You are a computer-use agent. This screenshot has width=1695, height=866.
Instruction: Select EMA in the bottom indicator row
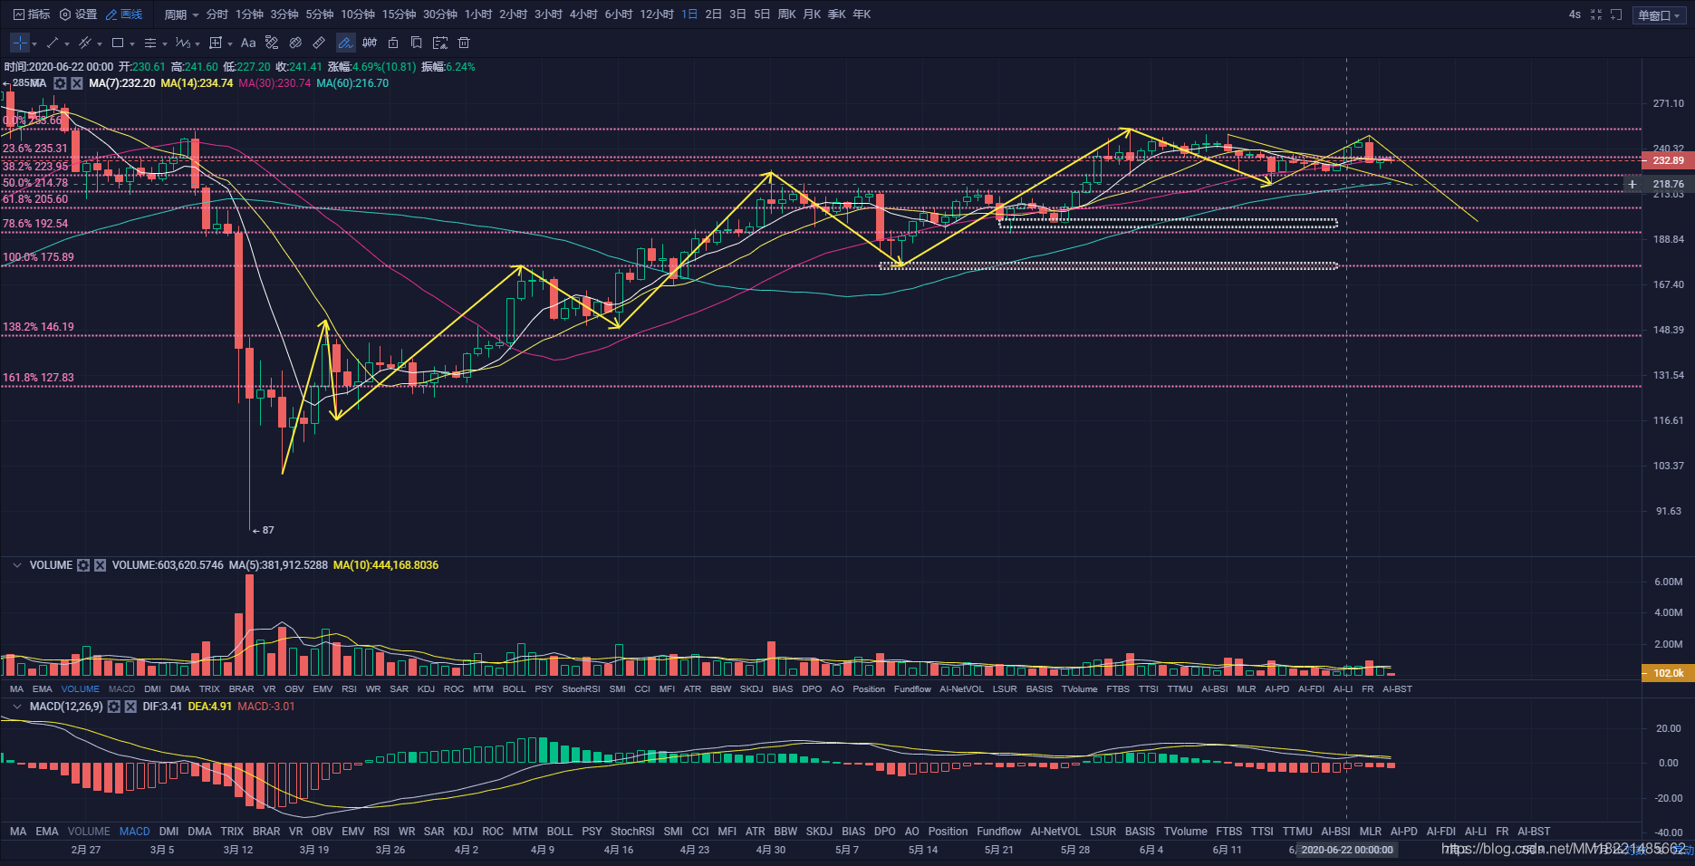point(47,832)
